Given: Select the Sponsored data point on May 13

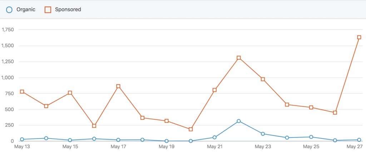Looking at the screenshot, I should pyautogui.click(x=22, y=92).
